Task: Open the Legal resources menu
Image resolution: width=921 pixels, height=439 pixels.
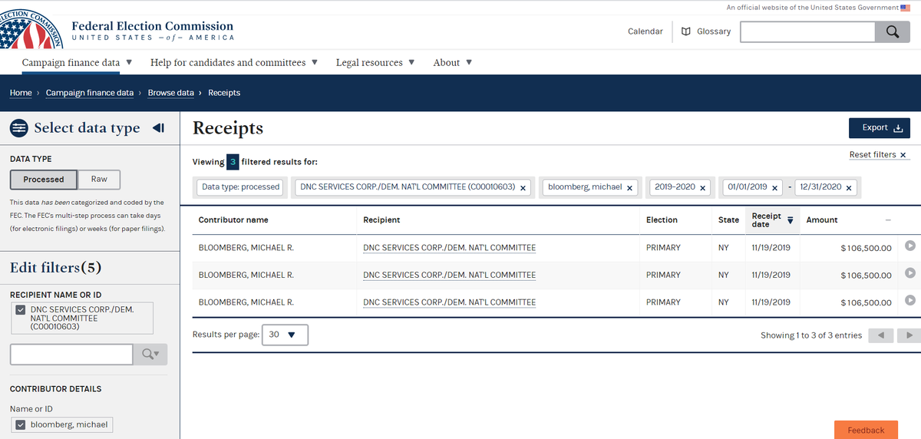Action: pyautogui.click(x=375, y=62)
